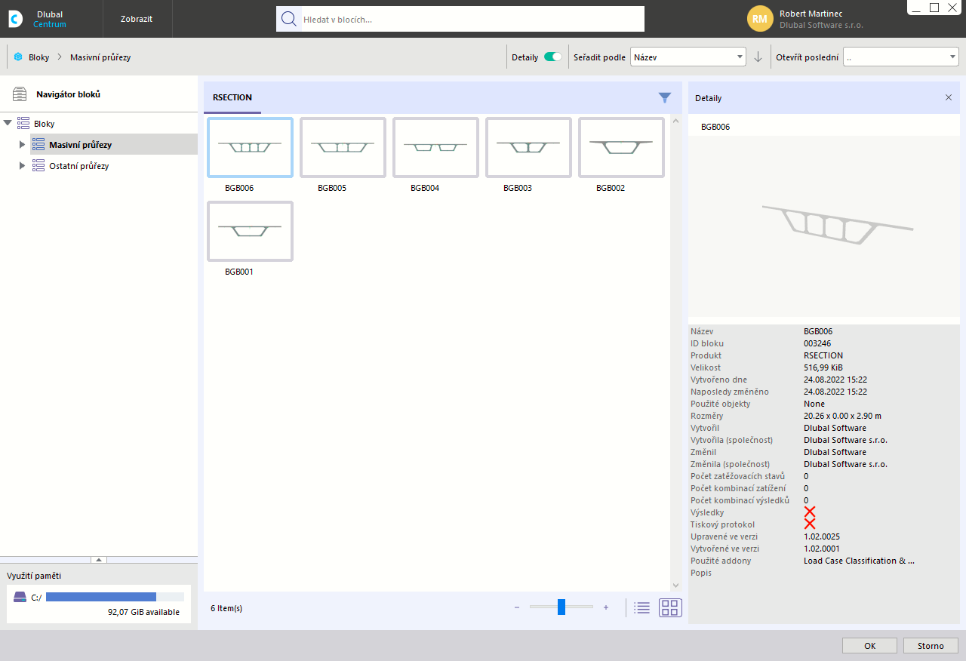This screenshot has width=966, height=661.
Task: Select the BGB003 thumbnail
Action: coord(528,148)
